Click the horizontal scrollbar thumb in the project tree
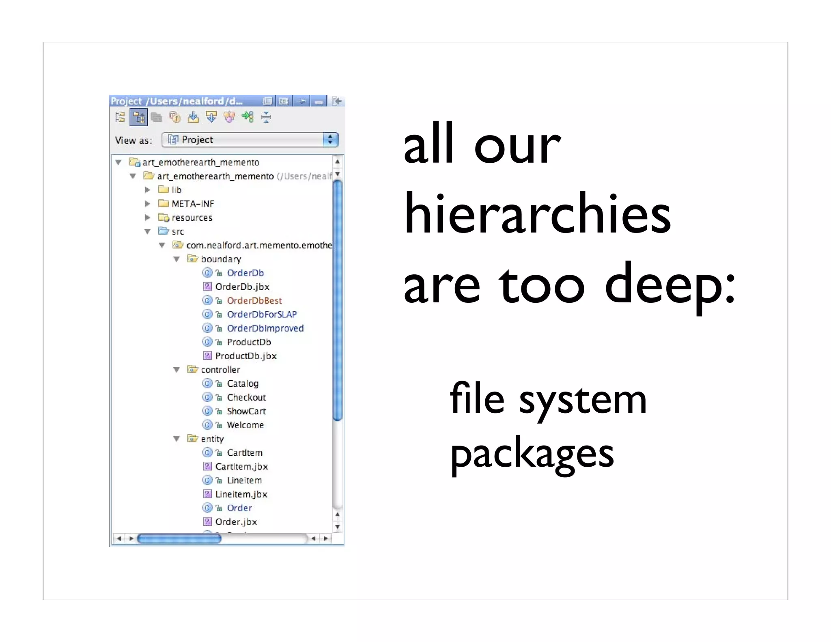 (x=179, y=539)
